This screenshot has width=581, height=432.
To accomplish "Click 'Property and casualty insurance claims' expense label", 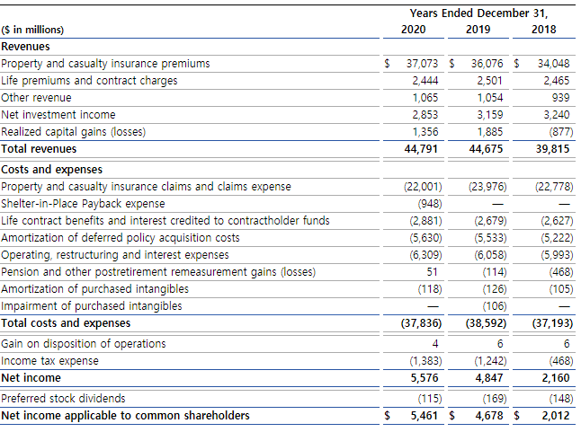I will [146, 187].
